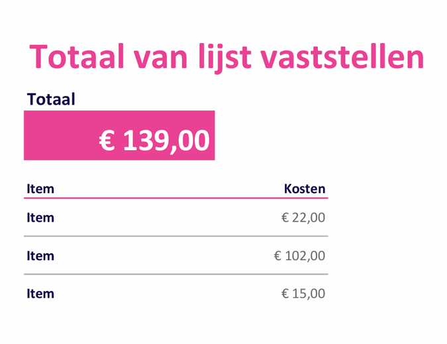This screenshot has height=344, width=447.
Task: Click the euro sign of the 102,00 cost
Action: [278, 255]
